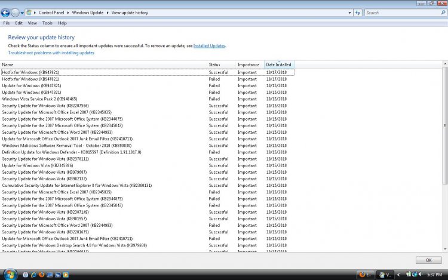Select Security Update for Windows Vista (KB982132)
This screenshot has width=448, height=280.
[x=148, y=179]
